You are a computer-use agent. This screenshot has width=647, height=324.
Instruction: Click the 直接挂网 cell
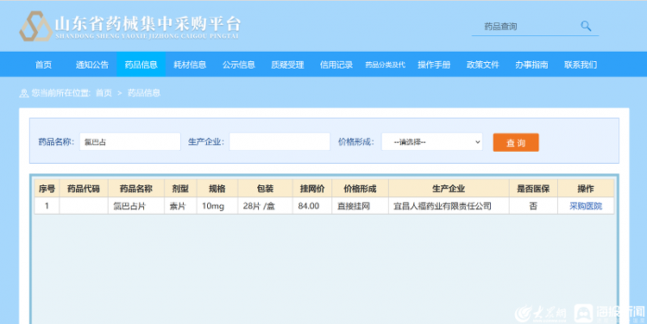[360, 206]
